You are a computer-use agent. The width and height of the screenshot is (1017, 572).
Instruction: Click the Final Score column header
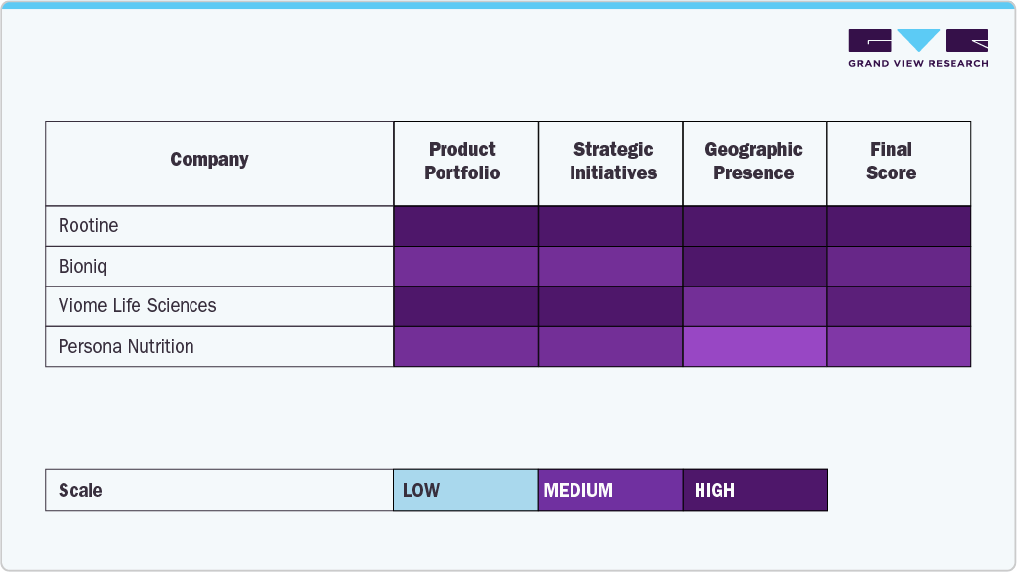pyautogui.click(x=891, y=162)
